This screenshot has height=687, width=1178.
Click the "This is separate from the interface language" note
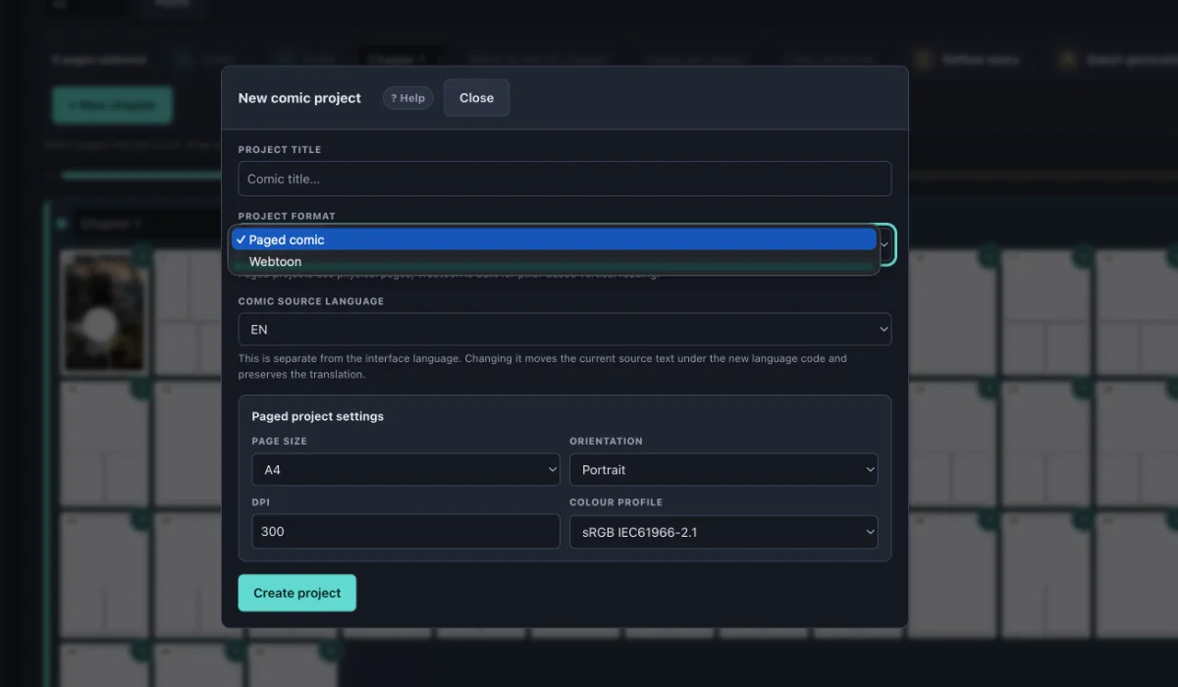point(543,366)
